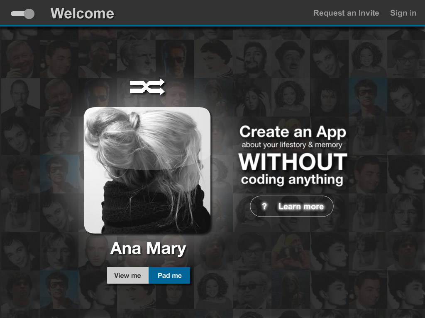Screen dimensions: 425x318
Task: Click 'about your lifestory & memory' text
Action: 292,145
